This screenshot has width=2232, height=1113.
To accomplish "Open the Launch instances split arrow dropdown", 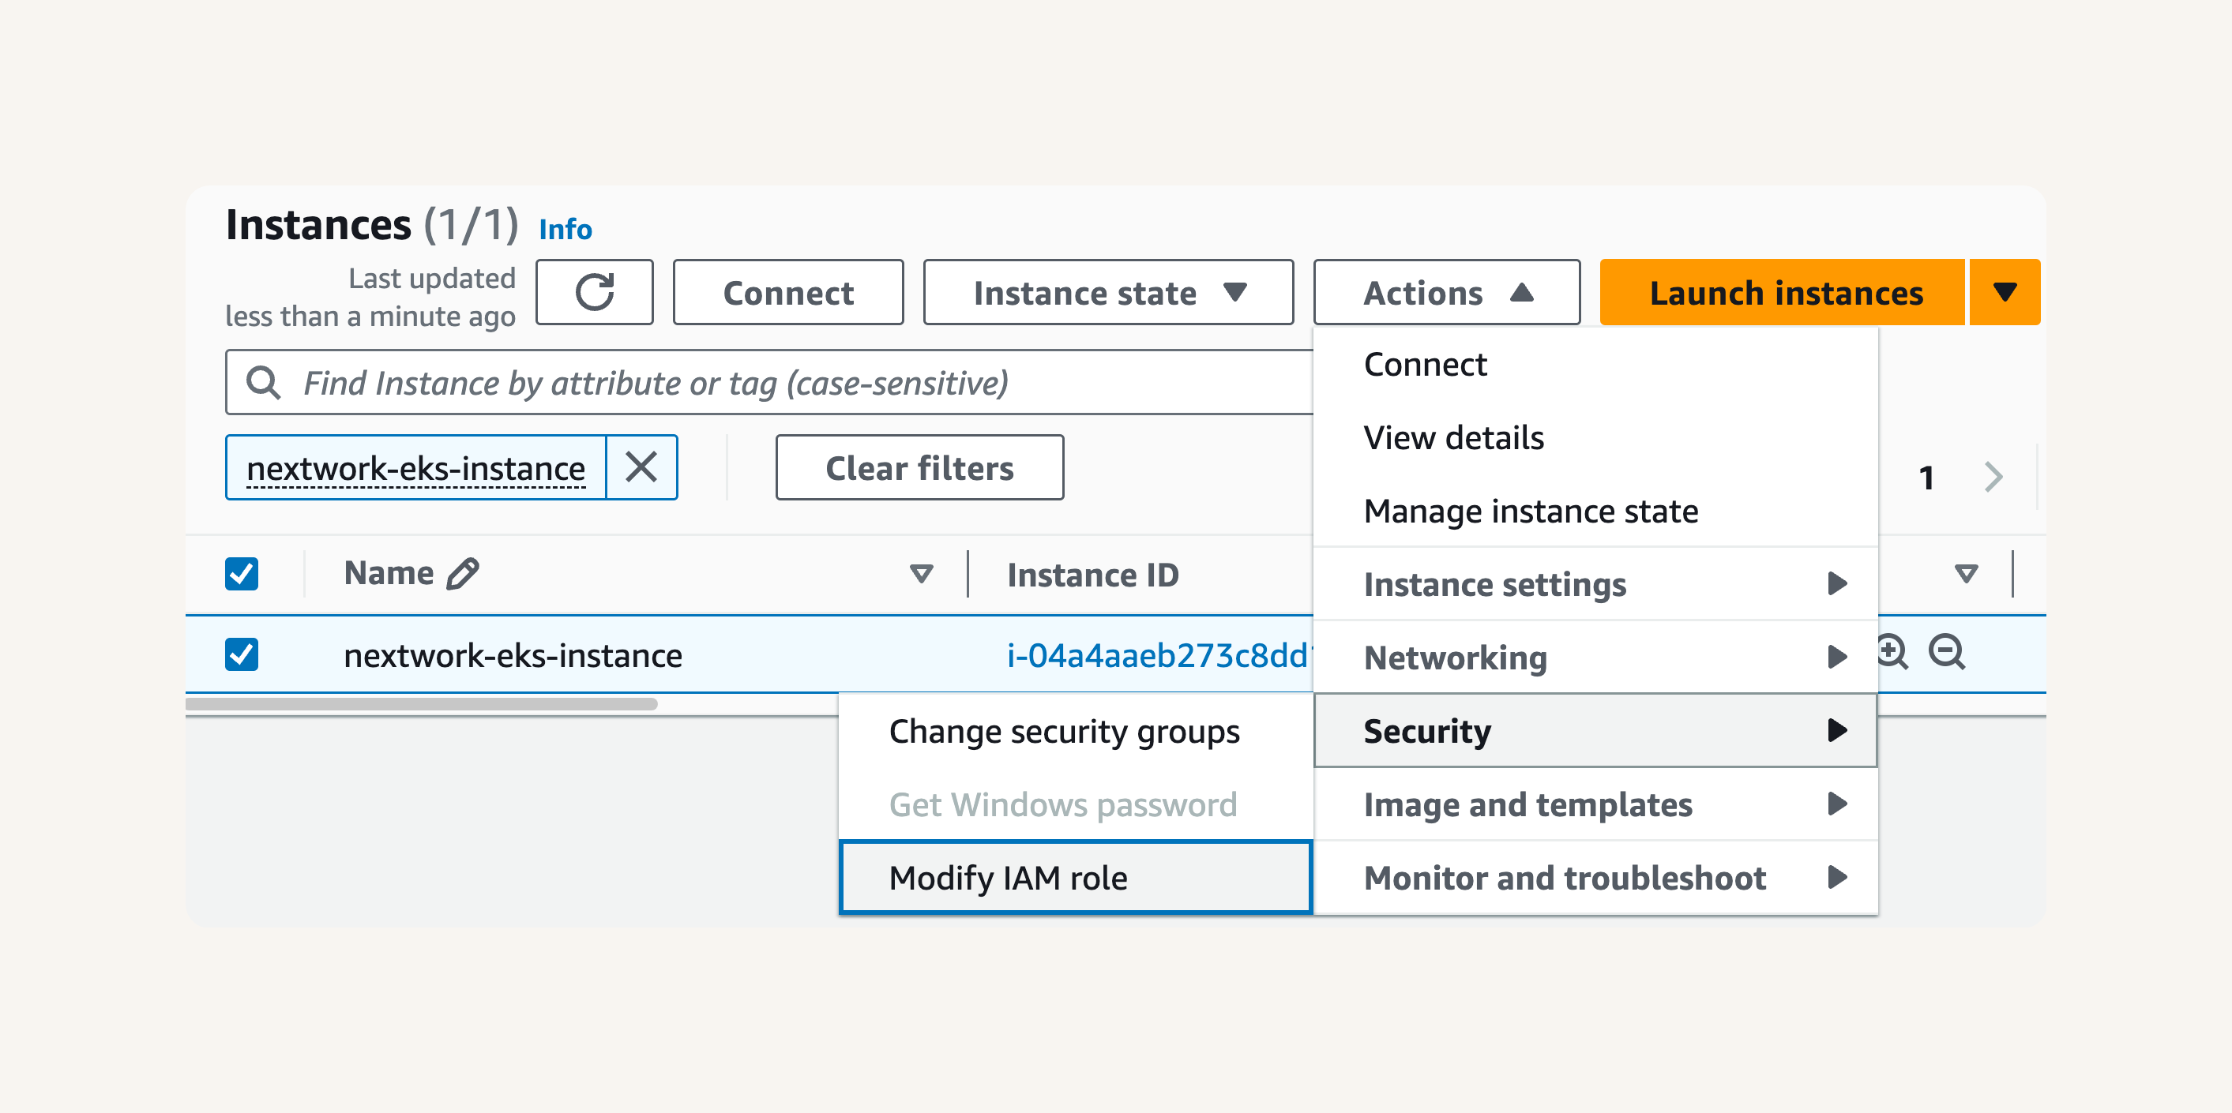I will pos(2005,293).
